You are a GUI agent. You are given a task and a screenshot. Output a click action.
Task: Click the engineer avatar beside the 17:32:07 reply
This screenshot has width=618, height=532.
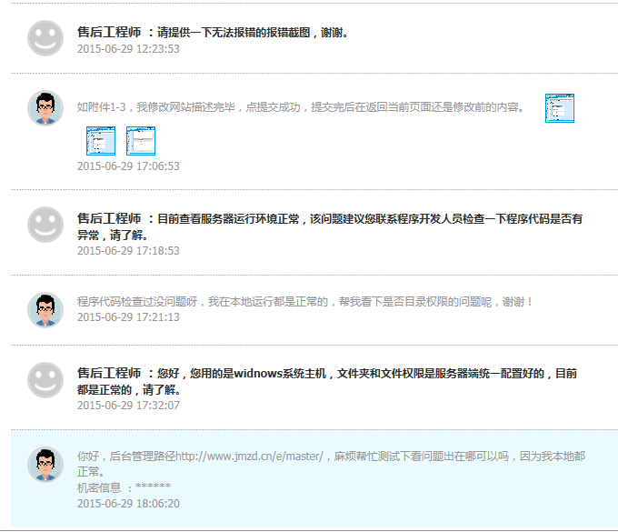pyautogui.click(x=45, y=379)
